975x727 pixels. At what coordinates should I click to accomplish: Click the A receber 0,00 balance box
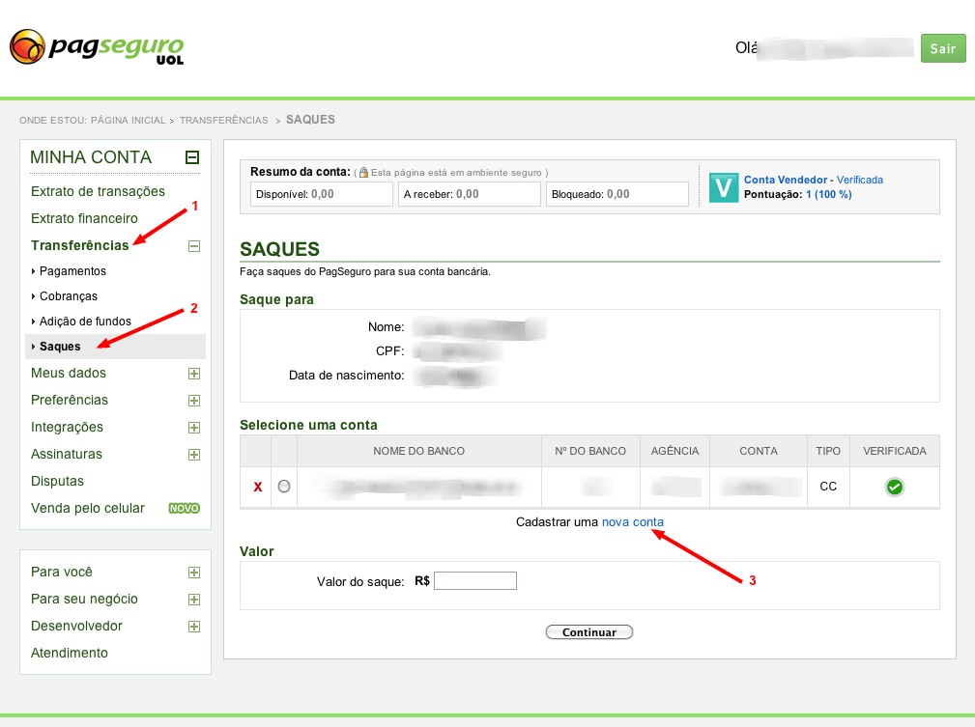tap(470, 194)
